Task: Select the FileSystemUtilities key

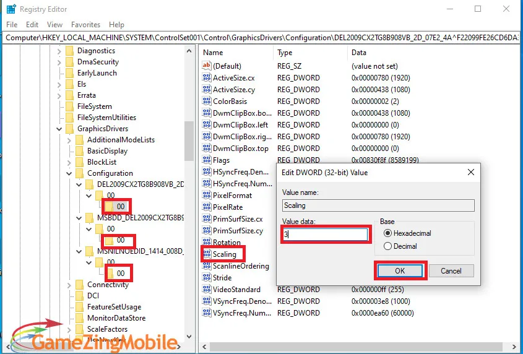Action: point(106,118)
